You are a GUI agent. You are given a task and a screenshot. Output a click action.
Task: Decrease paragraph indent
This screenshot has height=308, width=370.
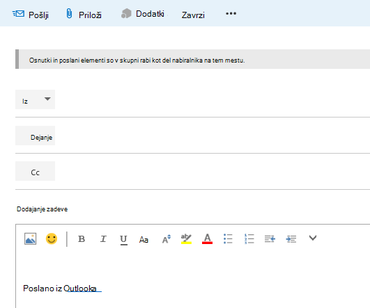[270, 239]
